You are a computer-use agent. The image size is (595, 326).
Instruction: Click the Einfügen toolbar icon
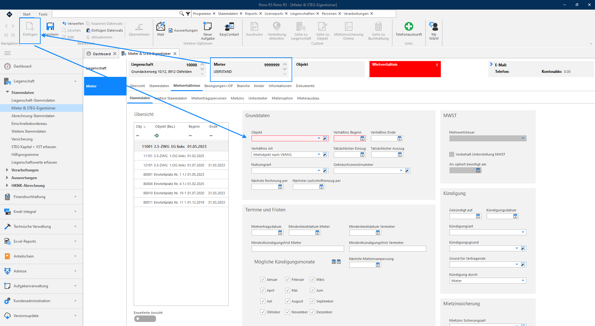point(30,27)
